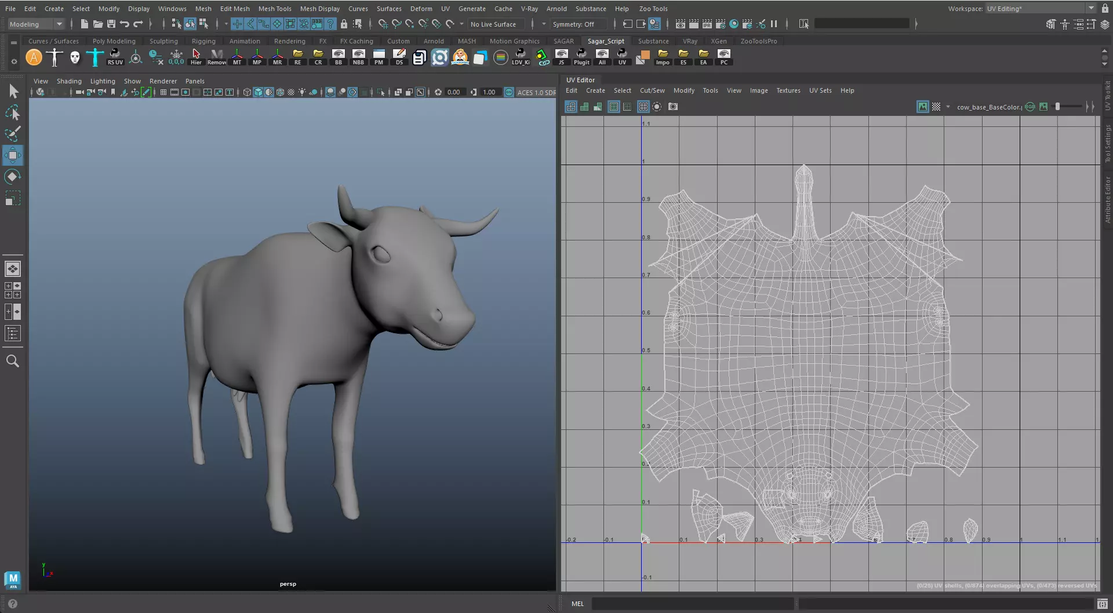Activate the Paint selection tool

13,134
